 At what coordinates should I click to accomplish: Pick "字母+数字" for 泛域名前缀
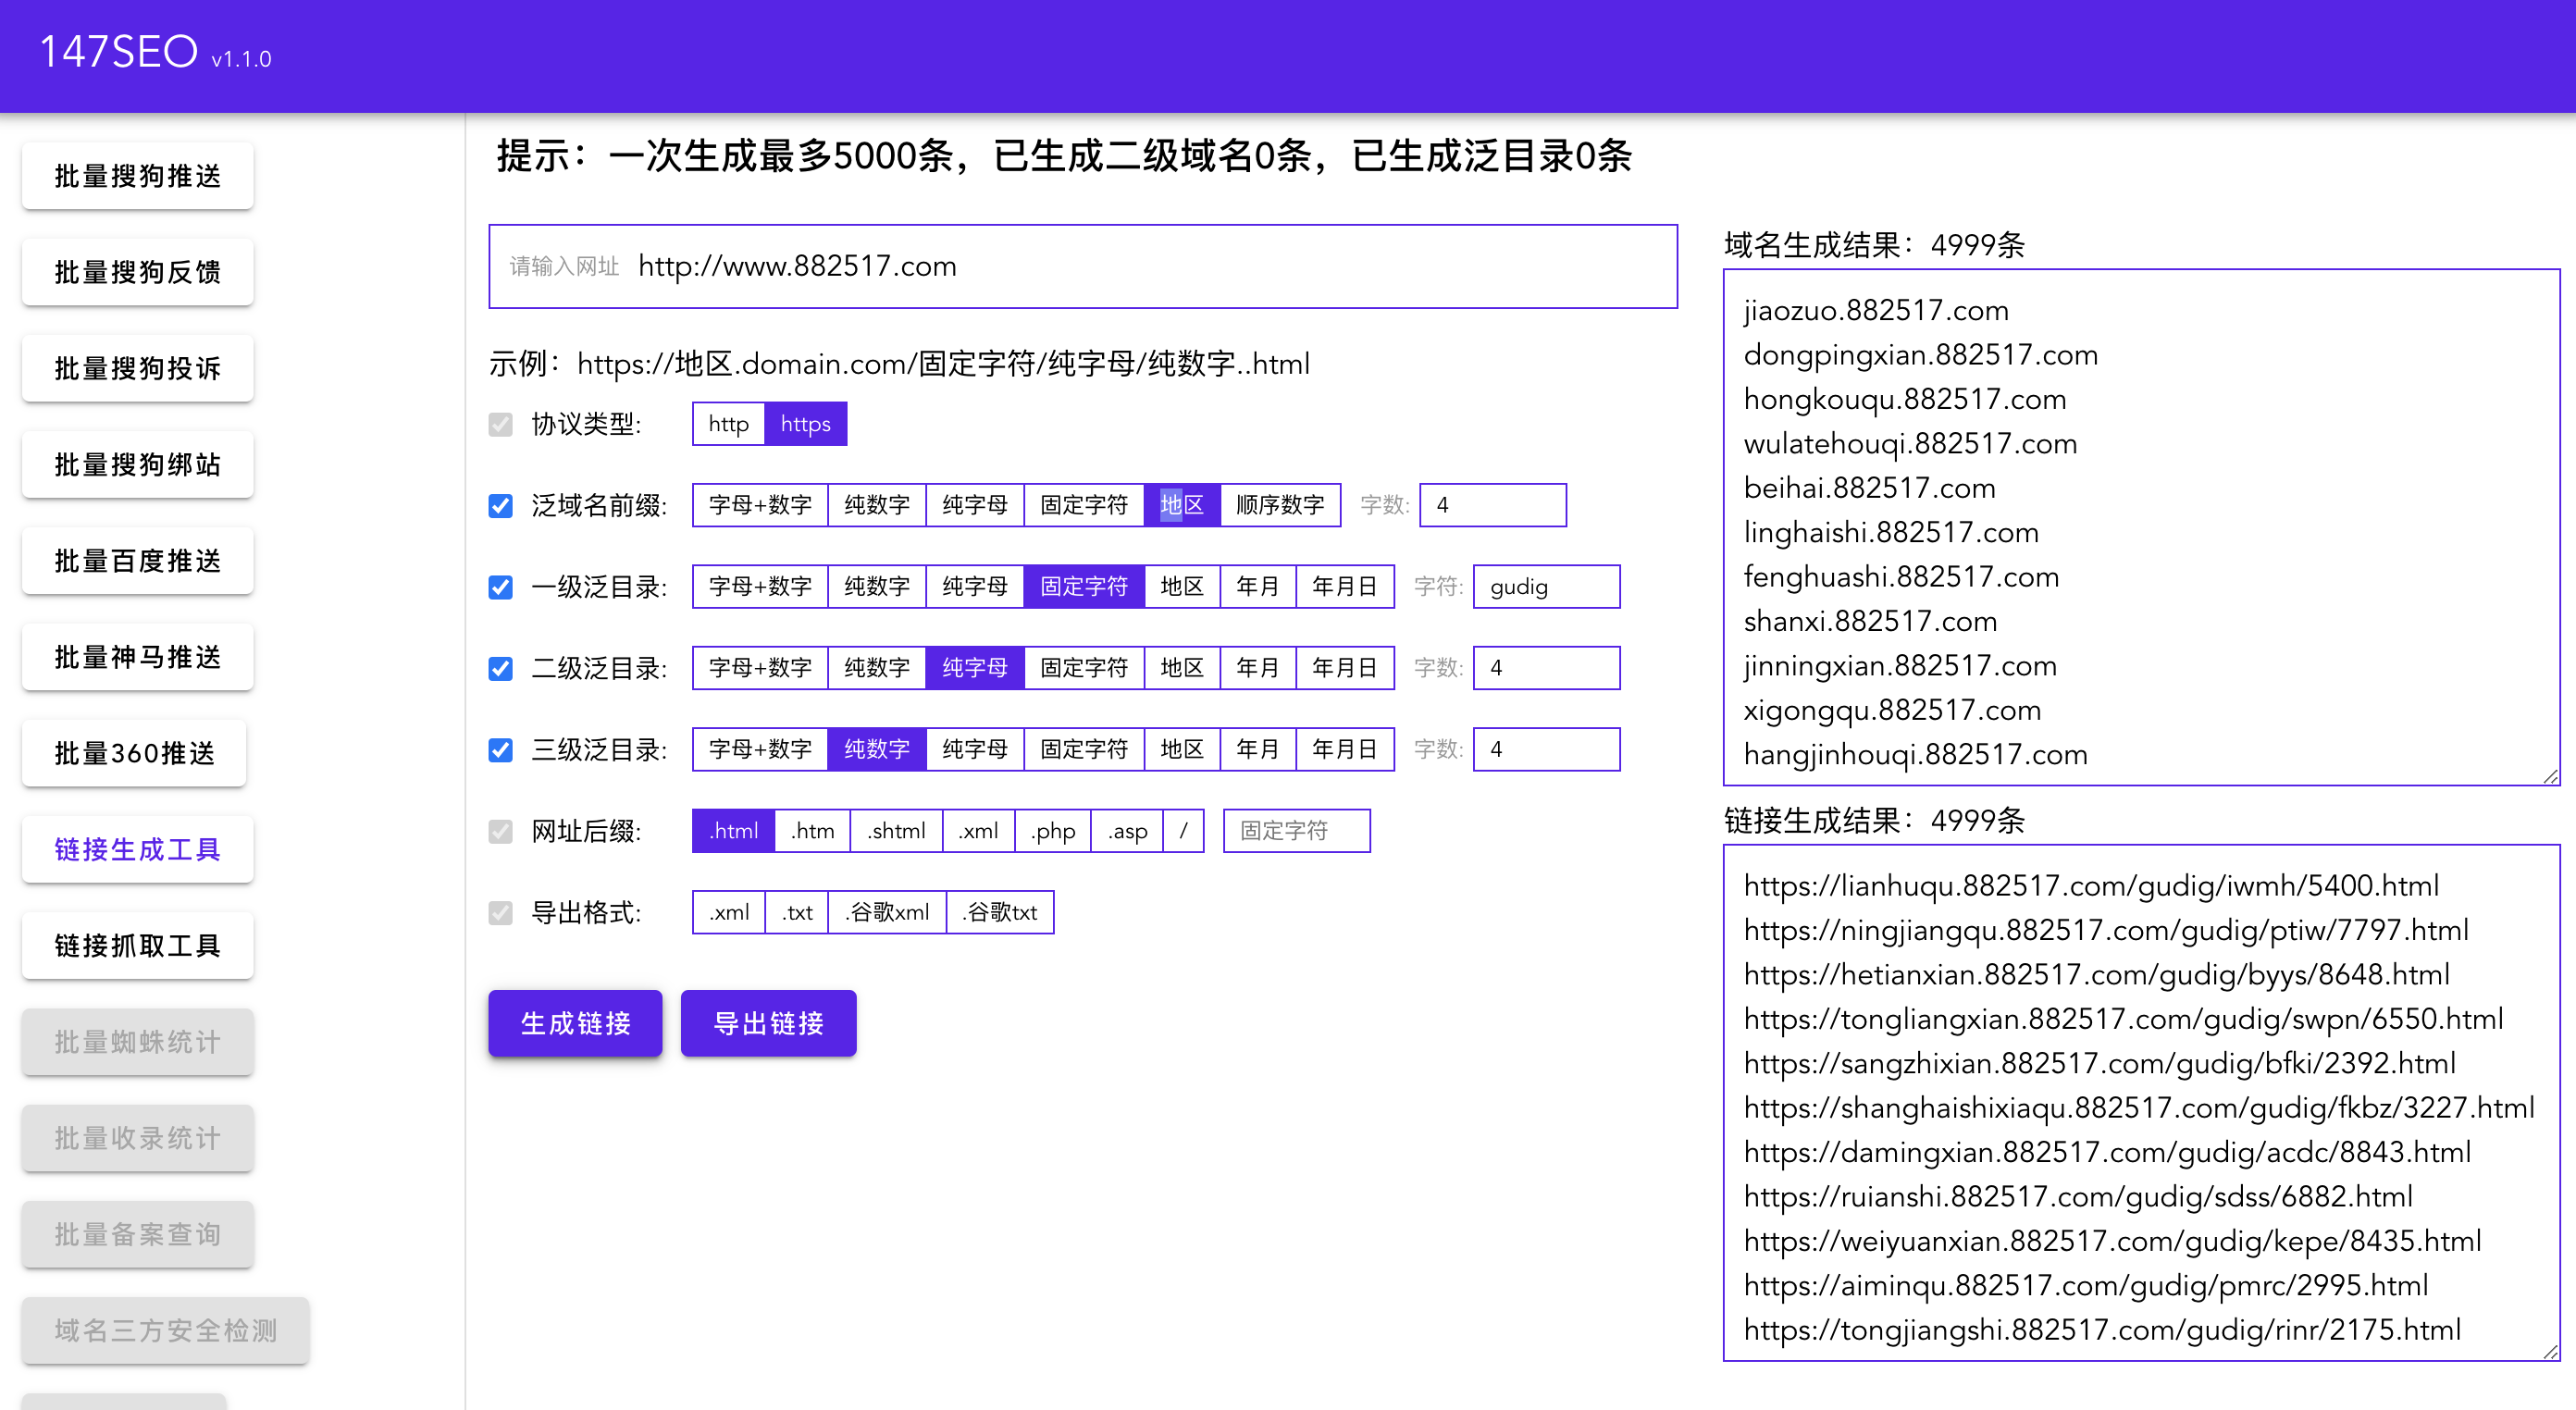pyautogui.click(x=760, y=505)
